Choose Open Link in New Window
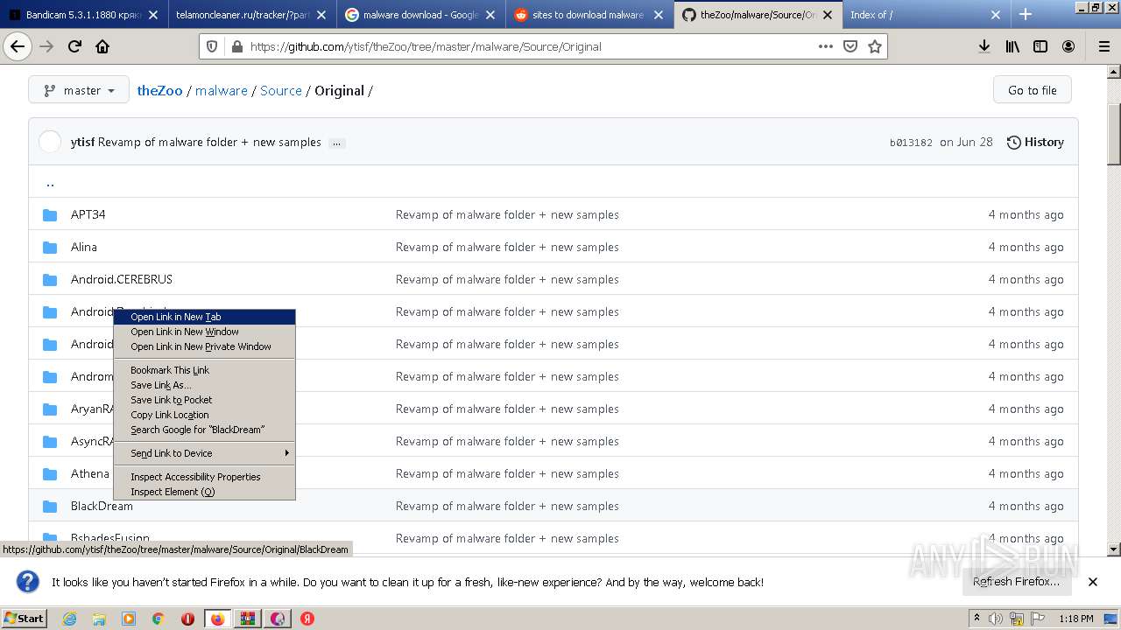The height and width of the screenshot is (630, 1121). point(204,332)
